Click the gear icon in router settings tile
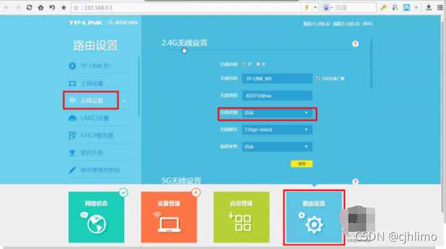 (314, 225)
